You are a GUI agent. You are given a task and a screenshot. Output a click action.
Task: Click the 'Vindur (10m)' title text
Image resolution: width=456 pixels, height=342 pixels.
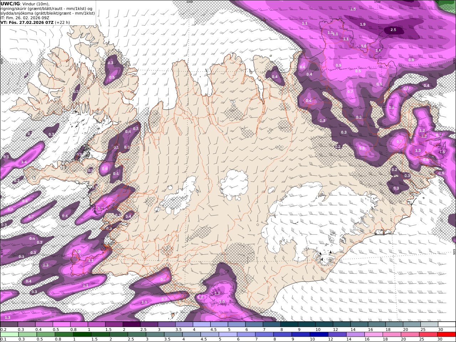point(36,4)
